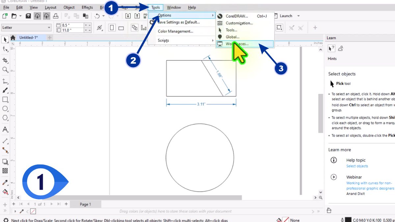Select the Parallel Dimension tool

pos(5,141)
